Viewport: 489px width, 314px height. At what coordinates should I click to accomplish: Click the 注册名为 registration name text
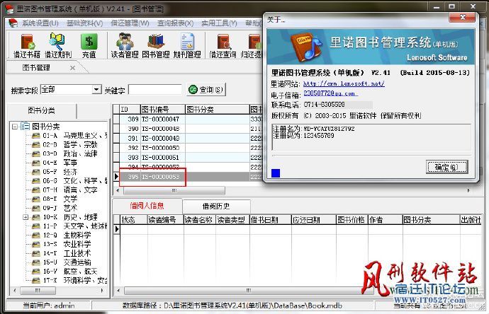[x=313, y=129]
